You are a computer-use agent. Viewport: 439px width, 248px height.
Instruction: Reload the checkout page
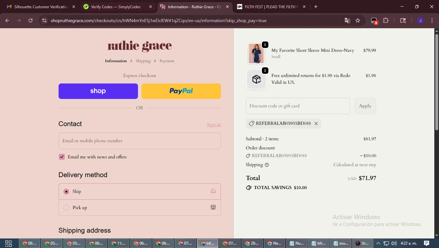click(x=30, y=20)
